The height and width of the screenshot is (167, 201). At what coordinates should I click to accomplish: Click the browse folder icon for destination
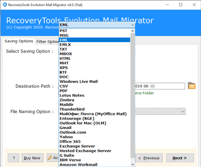[192, 86]
